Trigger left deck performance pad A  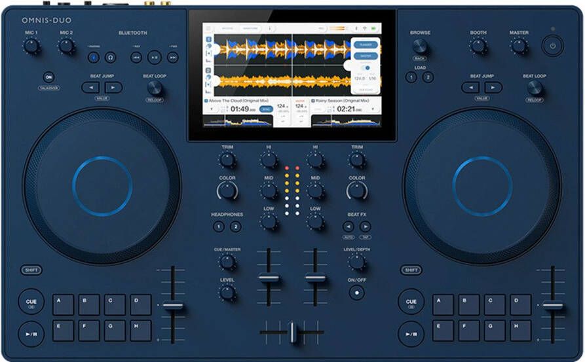[63, 305]
